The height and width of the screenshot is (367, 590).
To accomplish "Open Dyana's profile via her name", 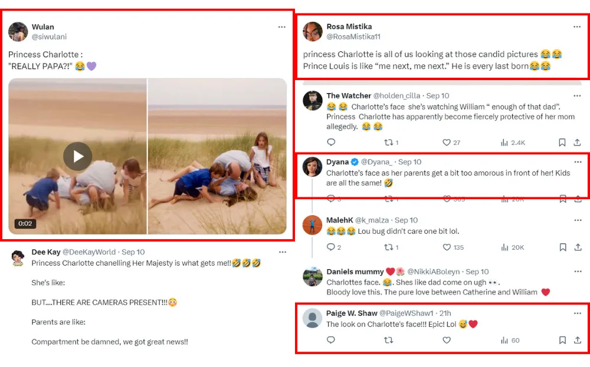I will [x=337, y=162].
